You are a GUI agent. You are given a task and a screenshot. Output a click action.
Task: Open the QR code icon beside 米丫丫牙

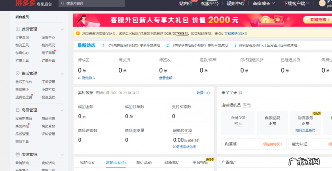[240, 93]
